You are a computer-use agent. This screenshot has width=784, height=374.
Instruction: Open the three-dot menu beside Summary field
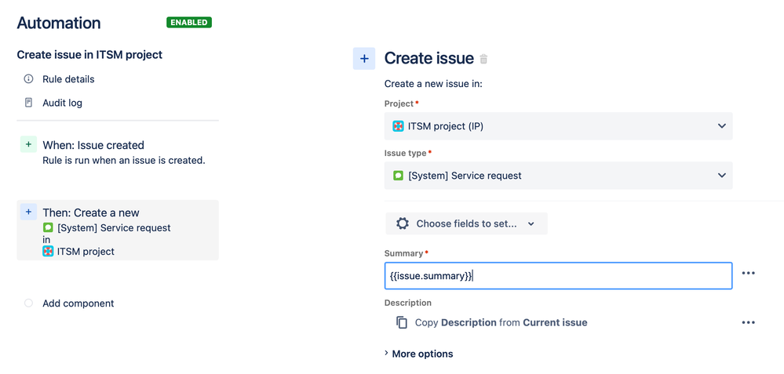point(748,273)
